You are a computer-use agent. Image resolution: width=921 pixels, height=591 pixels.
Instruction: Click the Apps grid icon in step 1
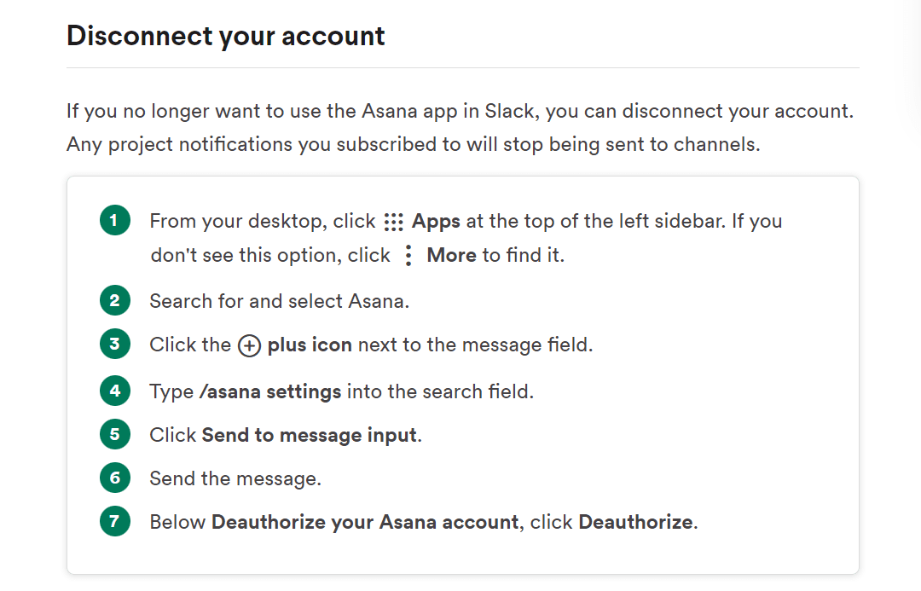pos(393,222)
